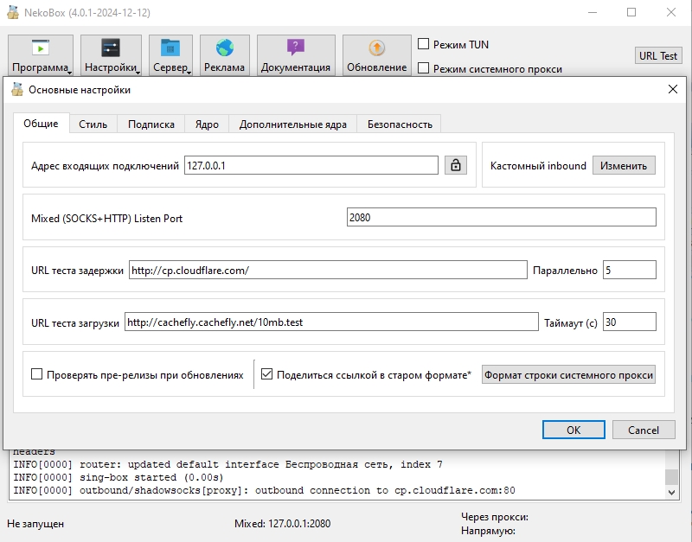Click the lock icon beside the inbound address
692x542 pixels.
[x=456, y=165]
